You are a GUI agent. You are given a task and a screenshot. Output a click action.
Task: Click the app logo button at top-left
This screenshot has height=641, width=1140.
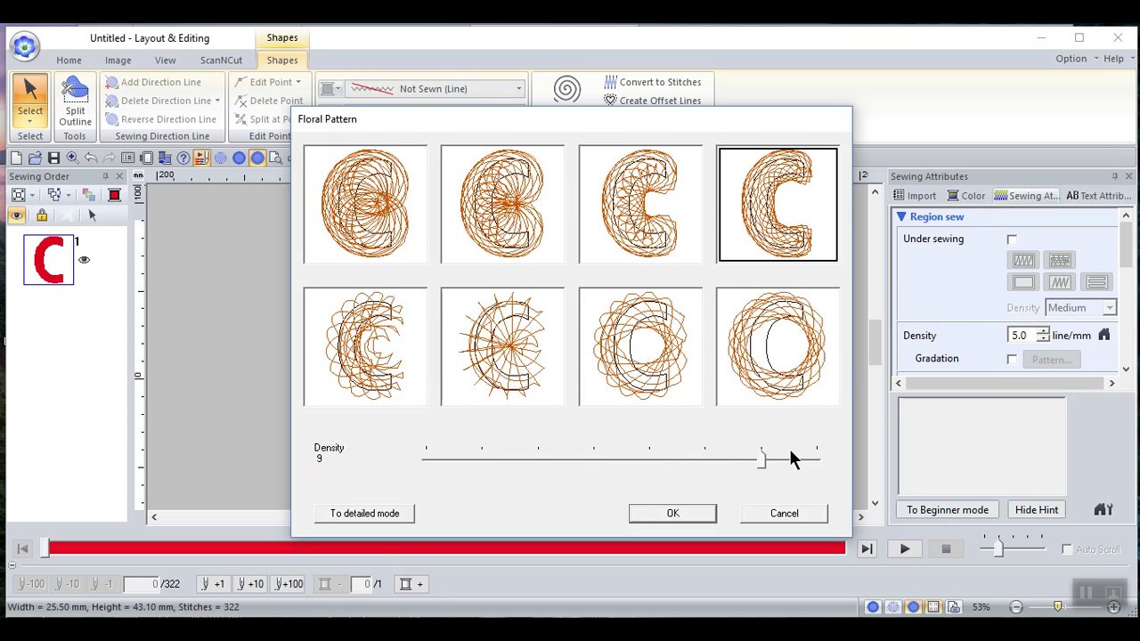click(x=25, y=47)
